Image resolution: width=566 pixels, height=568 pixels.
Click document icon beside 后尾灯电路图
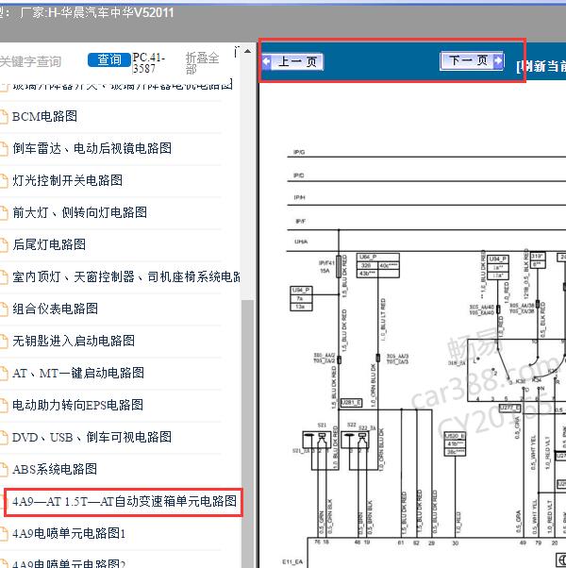point(4,245)
